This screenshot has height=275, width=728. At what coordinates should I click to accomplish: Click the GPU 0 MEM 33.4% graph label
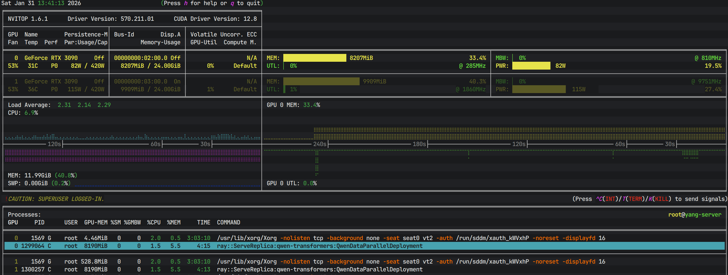(x=293, y=105)
